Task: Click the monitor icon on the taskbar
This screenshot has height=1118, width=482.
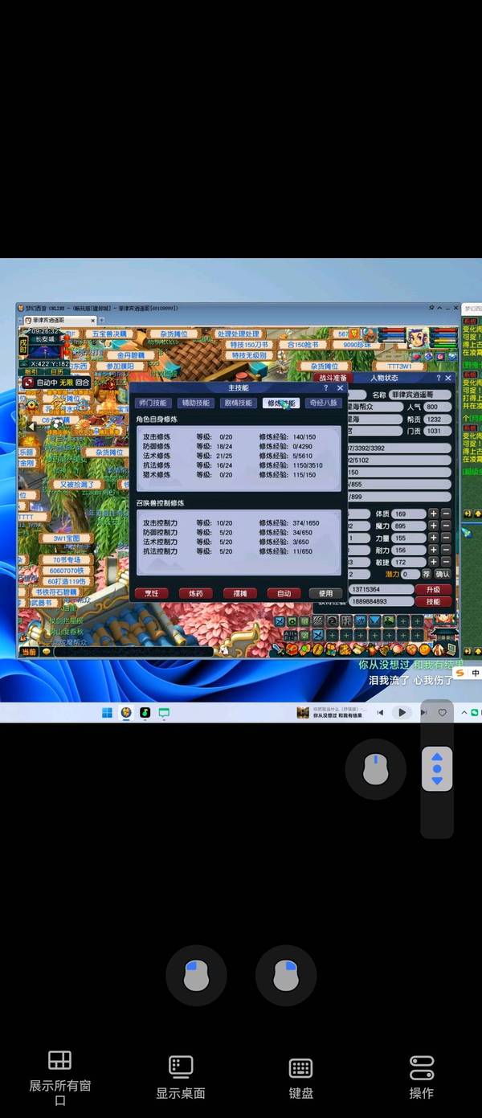Action: pyautogui.click(x=164, y=712)
